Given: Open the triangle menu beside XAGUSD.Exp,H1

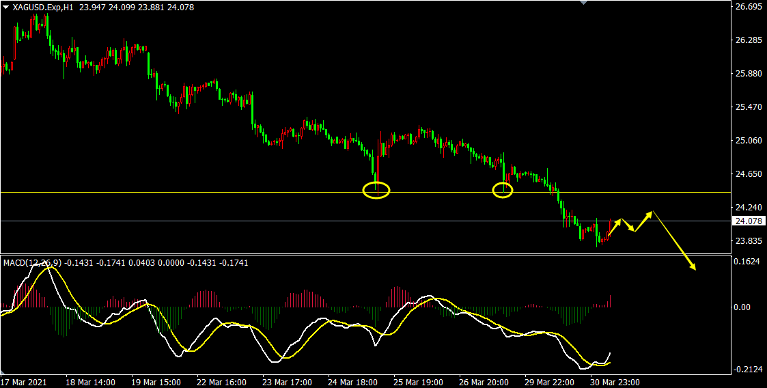Looking at the screenshot, I should [5, 7].
